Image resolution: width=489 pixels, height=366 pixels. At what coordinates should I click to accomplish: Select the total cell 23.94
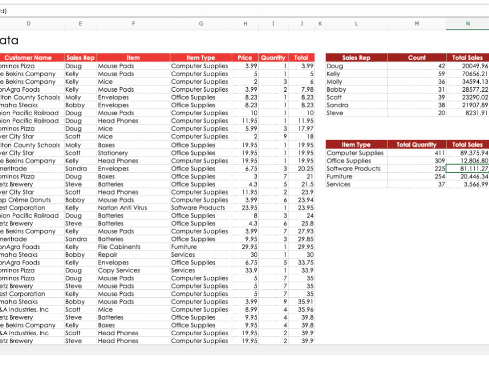302,200
